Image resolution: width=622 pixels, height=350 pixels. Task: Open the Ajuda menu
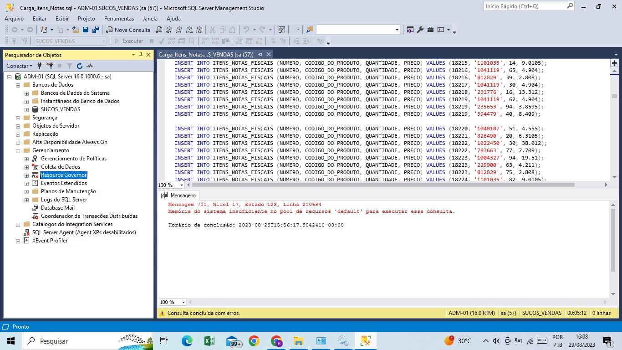point(173,19)
